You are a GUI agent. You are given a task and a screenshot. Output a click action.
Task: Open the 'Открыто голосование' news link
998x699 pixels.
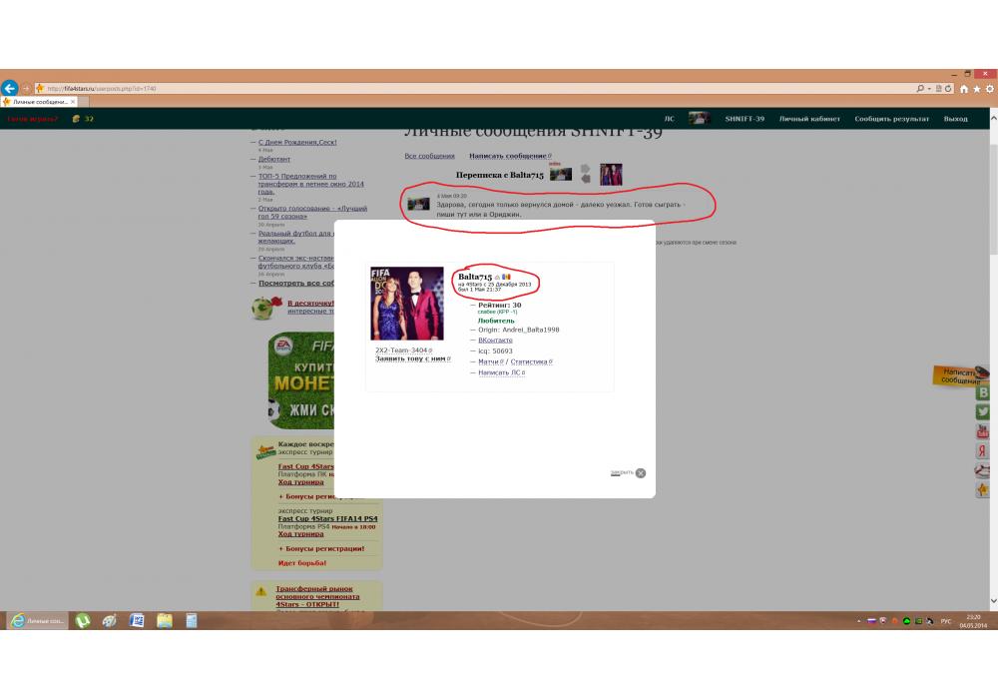(x=312, y=212)
